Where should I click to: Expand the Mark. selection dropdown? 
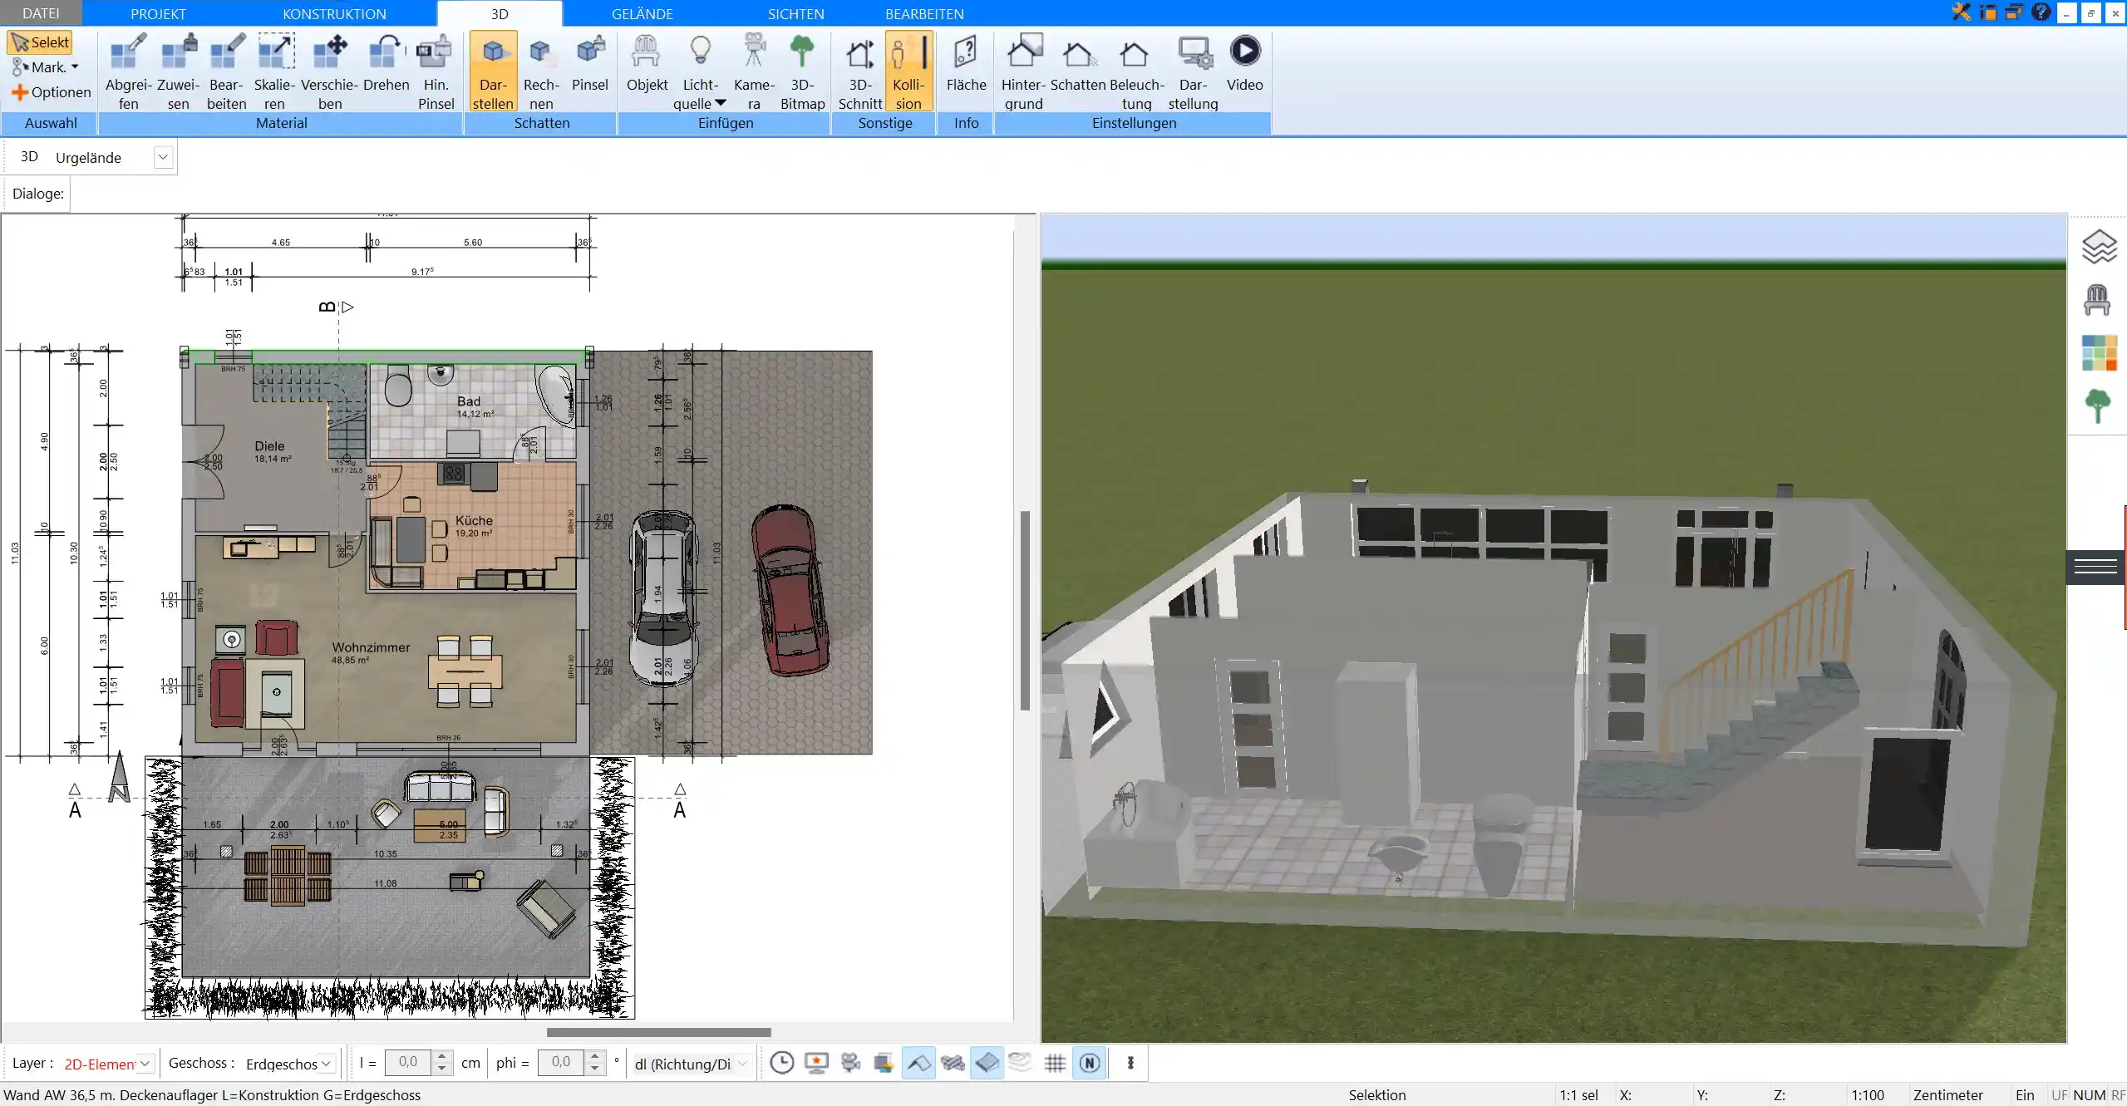pyautogui.click(x=75, y=67)
